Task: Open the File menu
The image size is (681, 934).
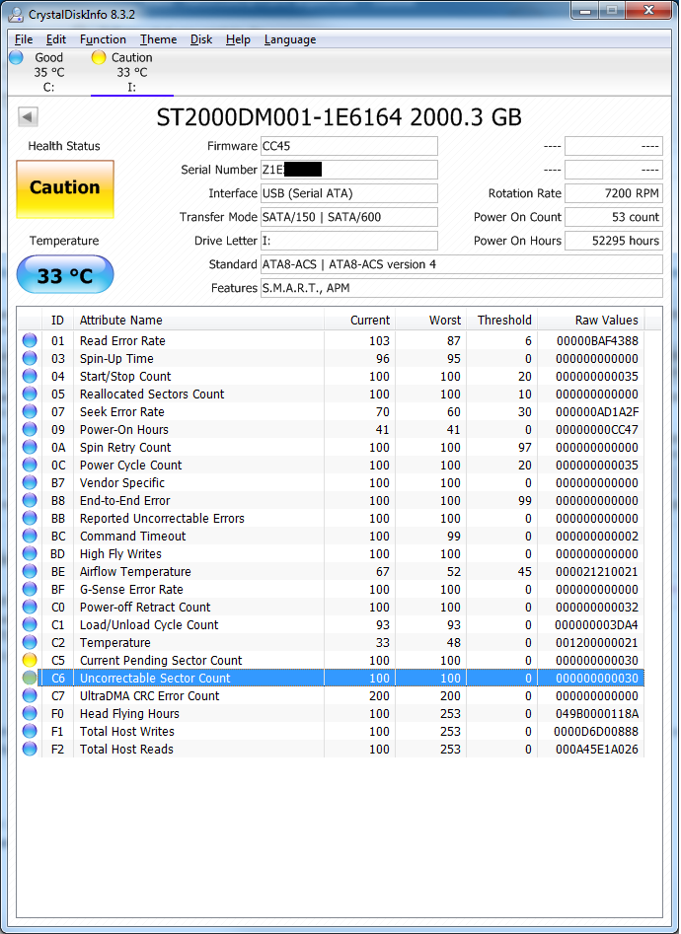Action: (24, 39)
